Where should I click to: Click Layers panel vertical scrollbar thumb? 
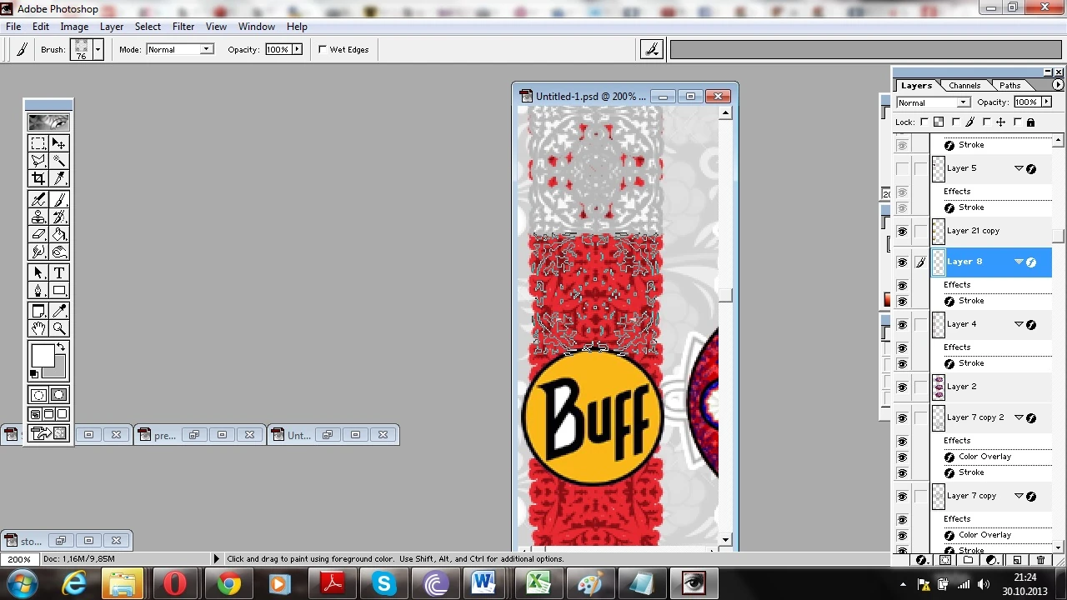point(1059,237)
